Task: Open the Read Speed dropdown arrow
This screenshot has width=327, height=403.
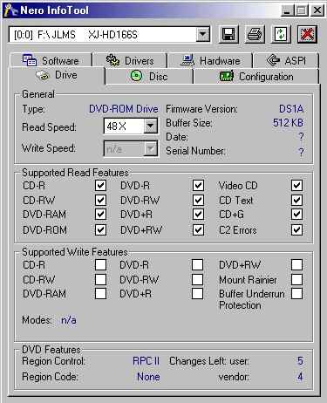Action: point(150,126)
